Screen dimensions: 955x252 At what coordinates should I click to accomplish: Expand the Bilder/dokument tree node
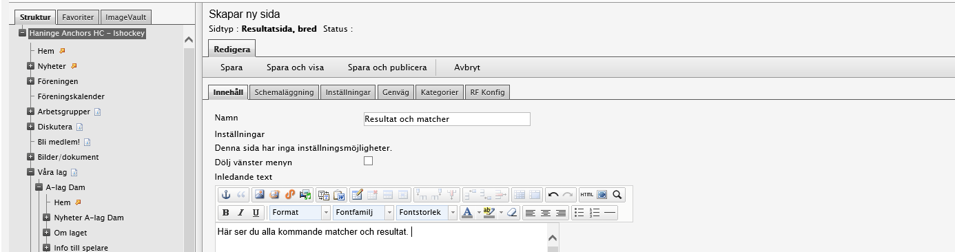30,157
